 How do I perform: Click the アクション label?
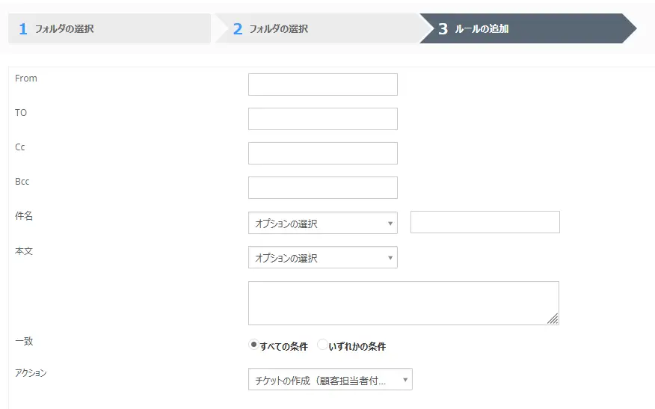point(31,372)
